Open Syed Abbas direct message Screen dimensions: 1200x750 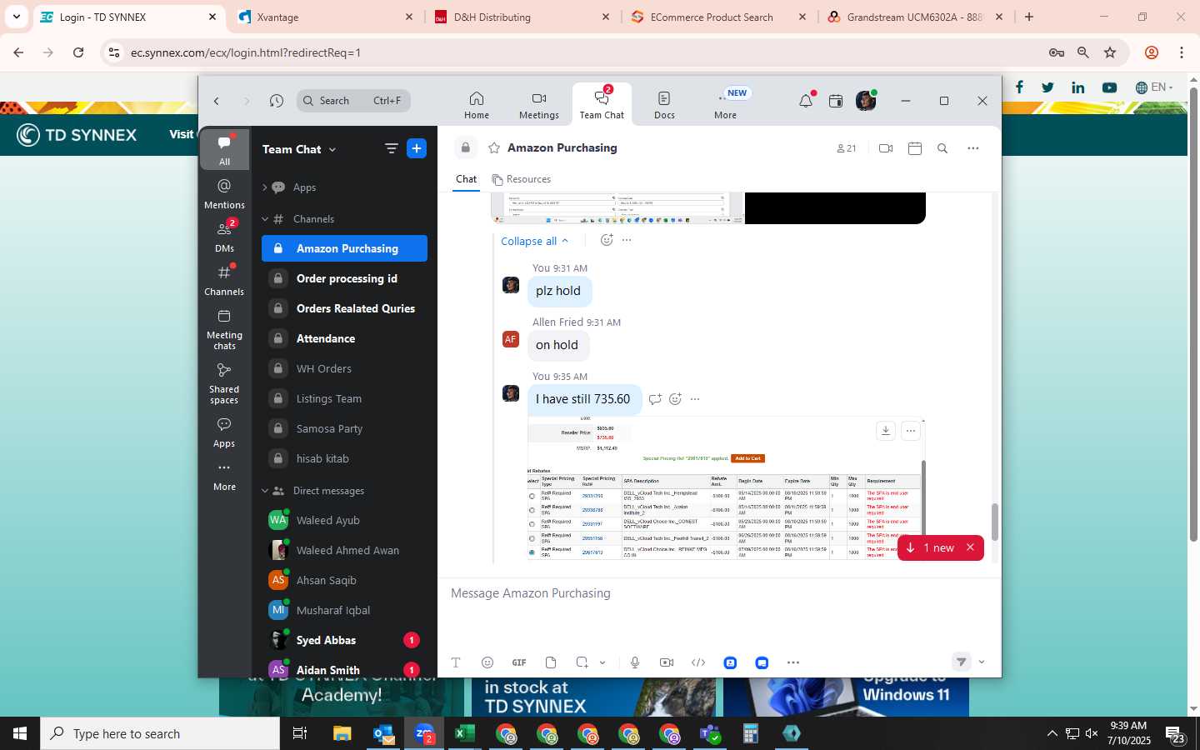[x=344, y=640]
